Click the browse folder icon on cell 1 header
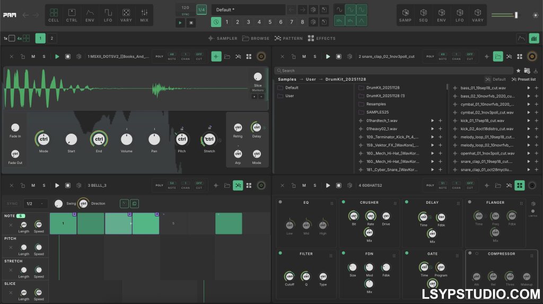 227,56
